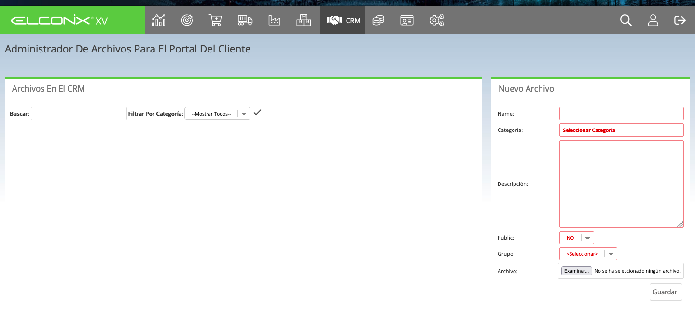Open the Public NO dropdown

pyautogui.click(x=577, y=238)
